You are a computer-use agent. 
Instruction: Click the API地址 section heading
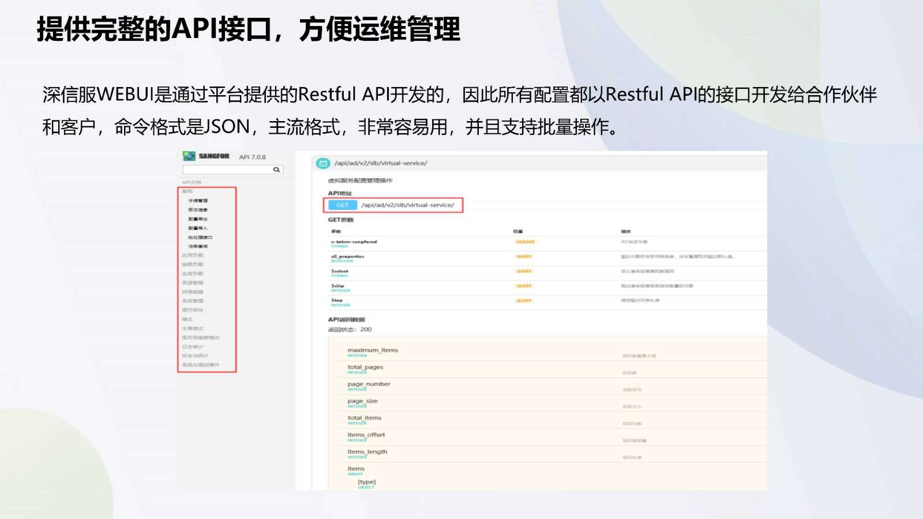tap(340, 193)
